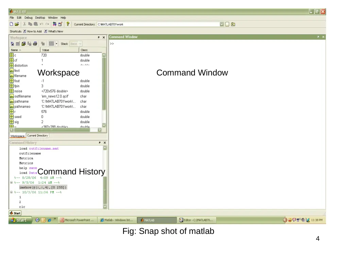Click Windows Media Player quick launch icon
Image resolution: width=340 pixels, height=255 pixels.
click(37, 220)
